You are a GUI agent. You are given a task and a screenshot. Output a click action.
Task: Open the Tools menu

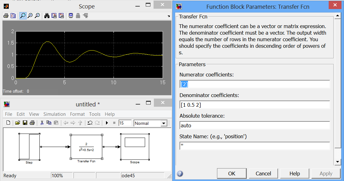pos(95,114)
